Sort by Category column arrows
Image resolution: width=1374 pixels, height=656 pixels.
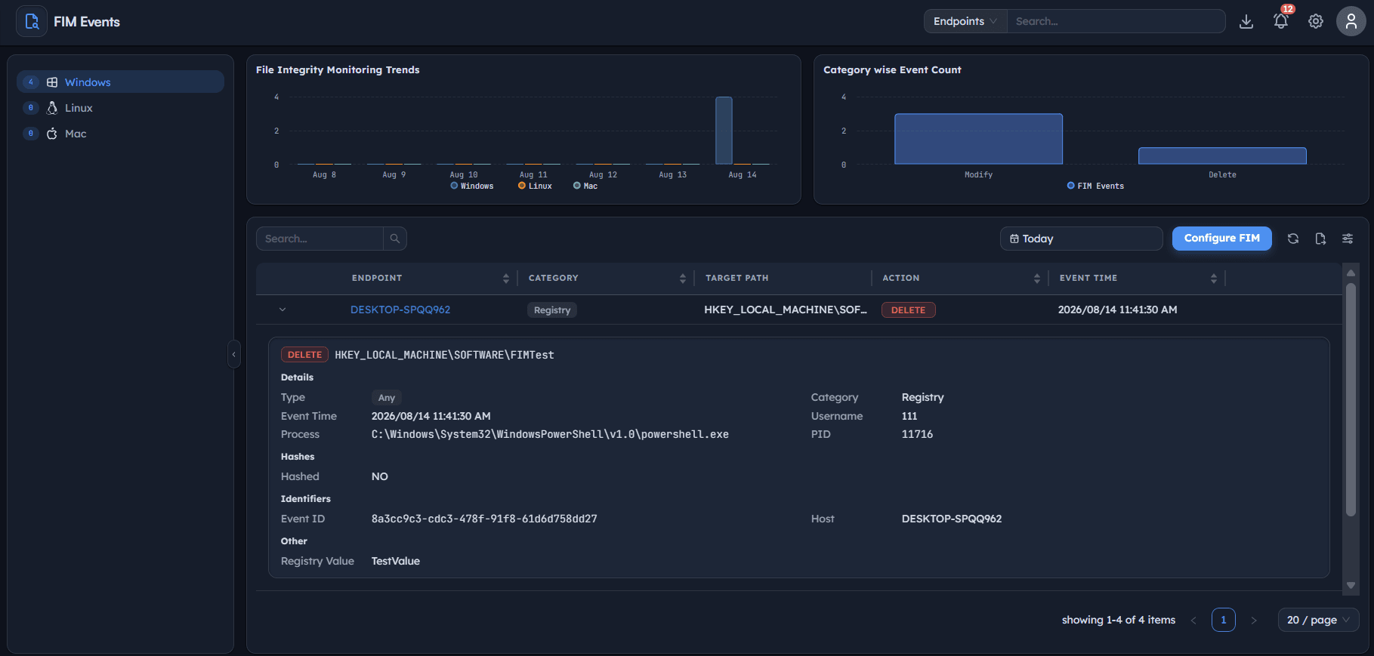683,279
